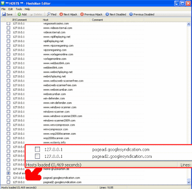Uncheck the marked box on the End of row
The image size is (192, 189).
[x=8, y=173]
